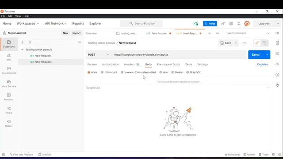Switch to the comments mode icon
The image size is (283, 159).
tap(264, 43)
